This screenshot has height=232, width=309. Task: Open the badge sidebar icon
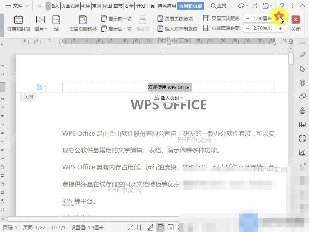click(302, 82)
